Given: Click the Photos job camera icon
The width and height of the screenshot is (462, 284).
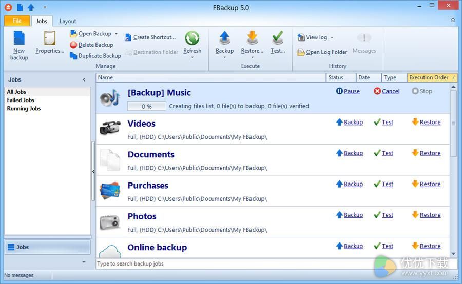Looking at the screenshot, I should (110, 222).
